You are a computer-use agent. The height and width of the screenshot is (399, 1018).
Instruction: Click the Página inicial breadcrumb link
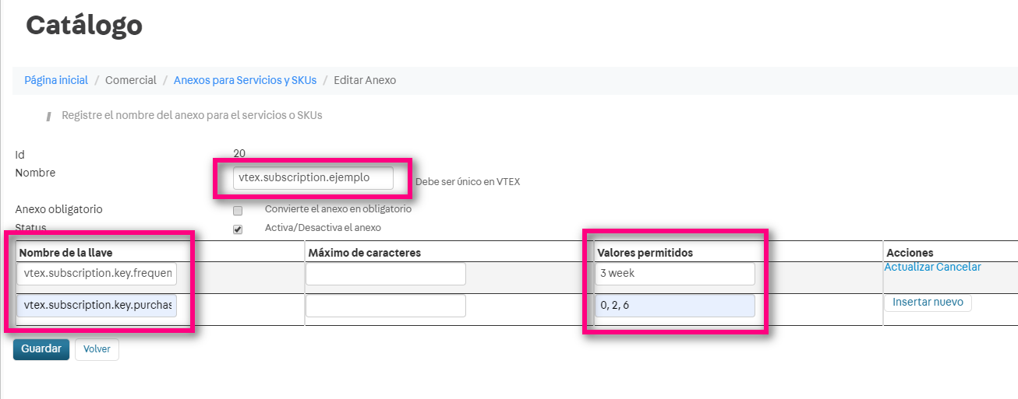click(56, 80)
